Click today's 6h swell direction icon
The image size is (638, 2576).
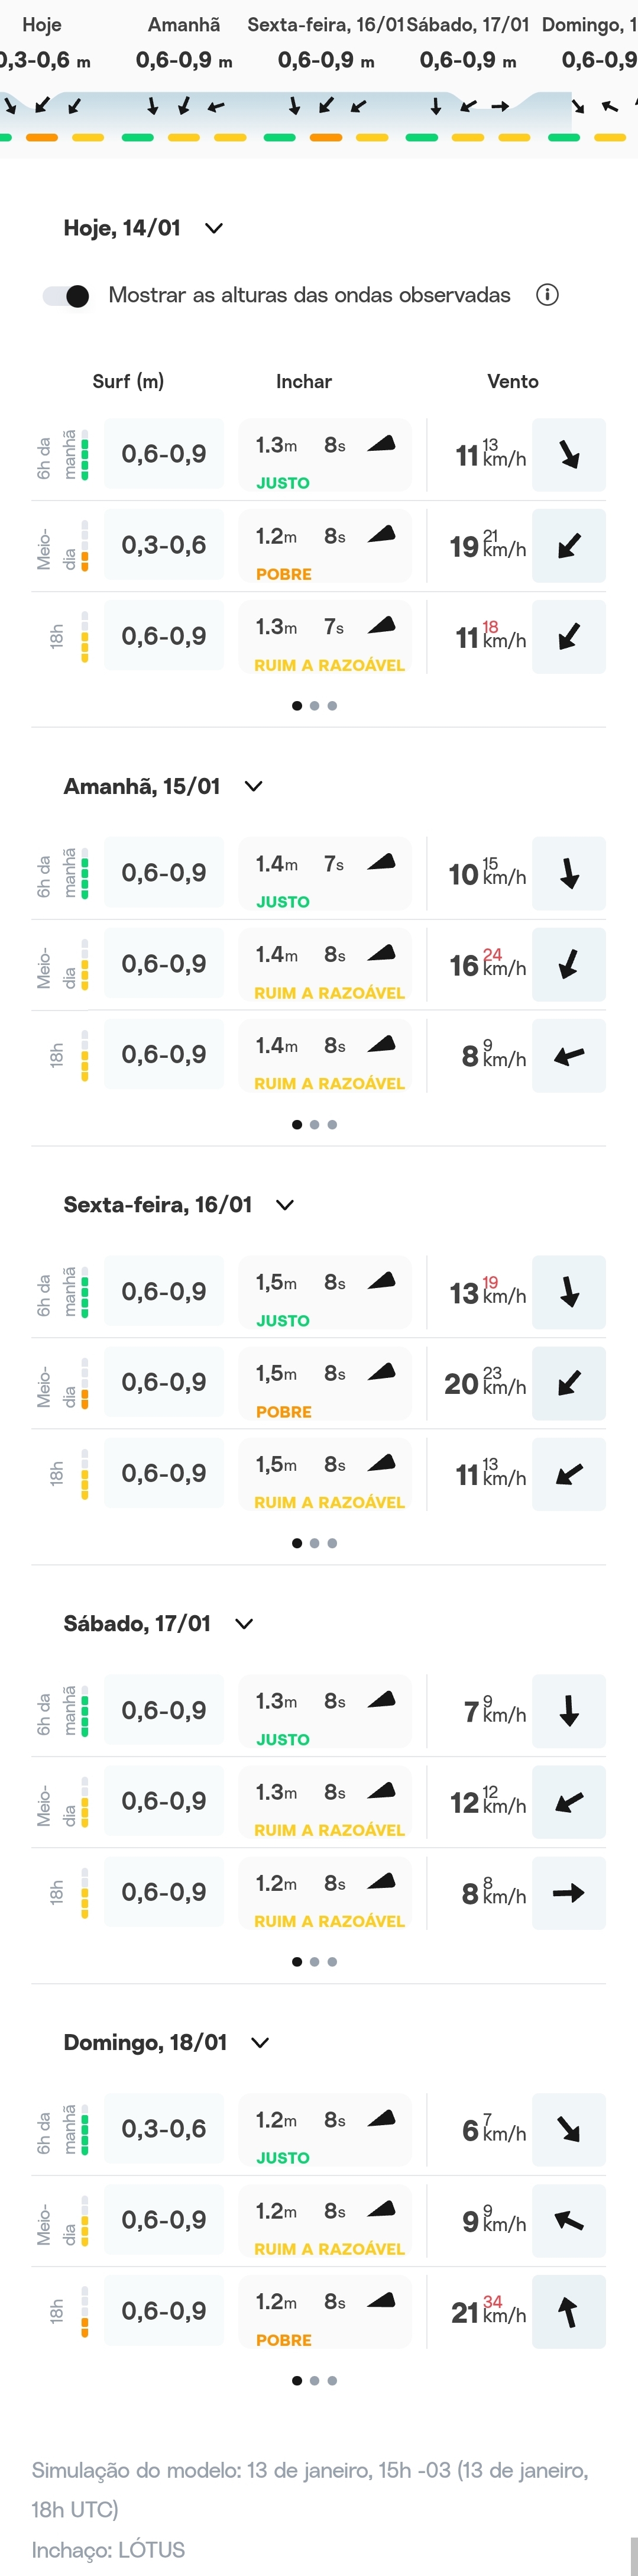(x=381, y=444)
